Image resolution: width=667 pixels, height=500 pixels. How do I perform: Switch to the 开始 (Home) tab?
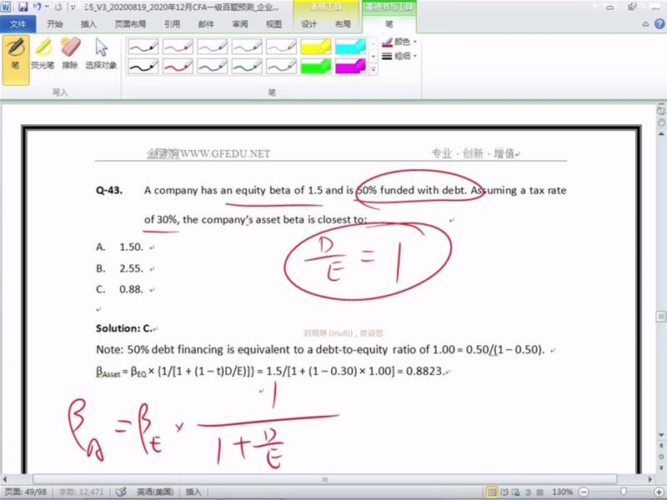click(x=55, y=24)
